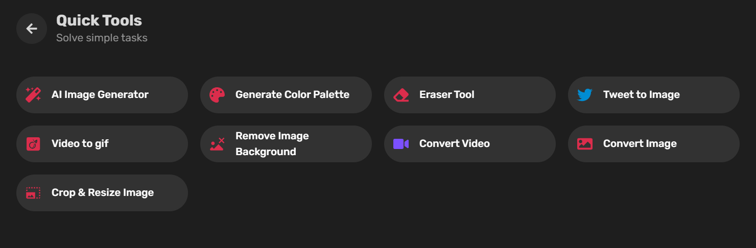Open Crop & Resize Image label
756x248 pixels.
[103, 192]
